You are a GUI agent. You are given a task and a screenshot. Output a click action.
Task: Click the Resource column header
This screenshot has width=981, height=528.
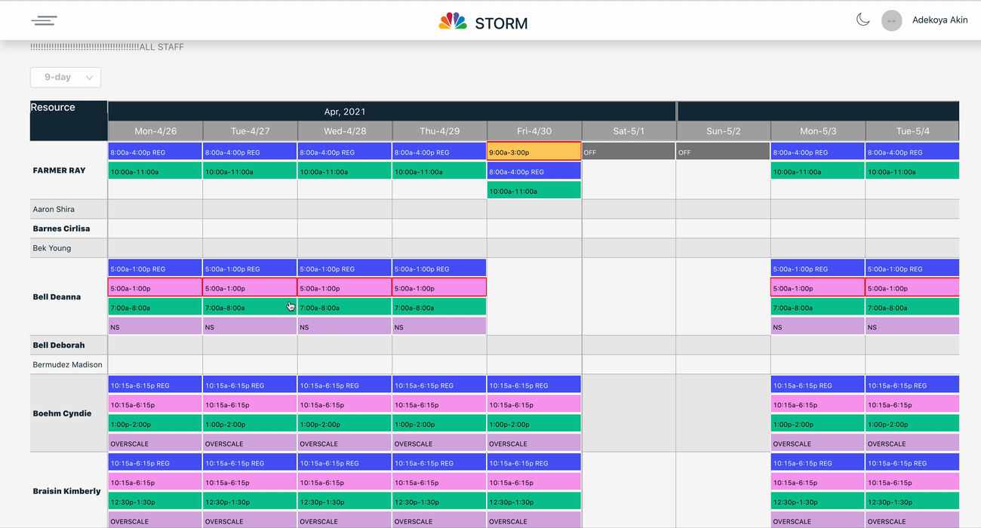tap(69, 121)
